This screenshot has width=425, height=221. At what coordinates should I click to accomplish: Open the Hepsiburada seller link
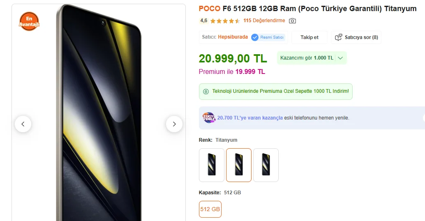coord(233,37)
